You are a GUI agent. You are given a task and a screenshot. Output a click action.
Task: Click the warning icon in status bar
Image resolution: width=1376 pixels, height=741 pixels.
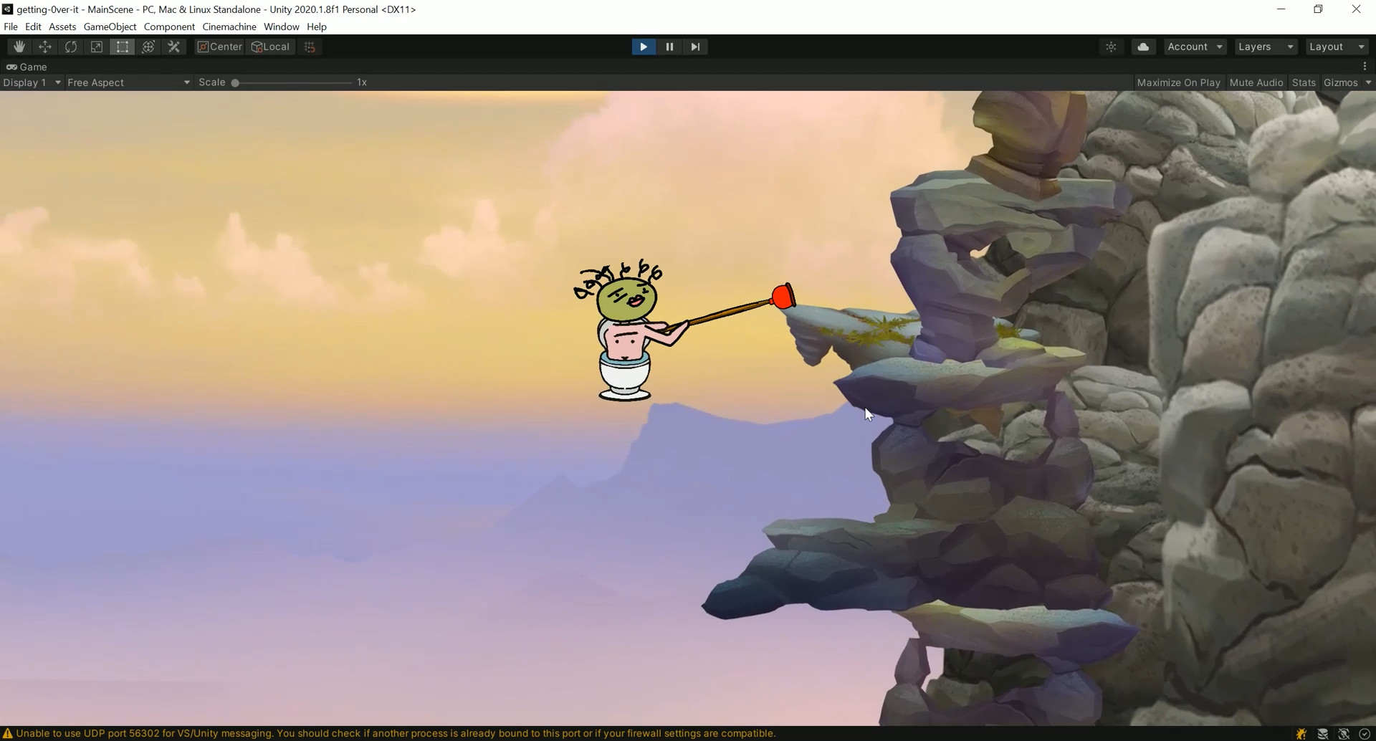[x=8, y=734]
